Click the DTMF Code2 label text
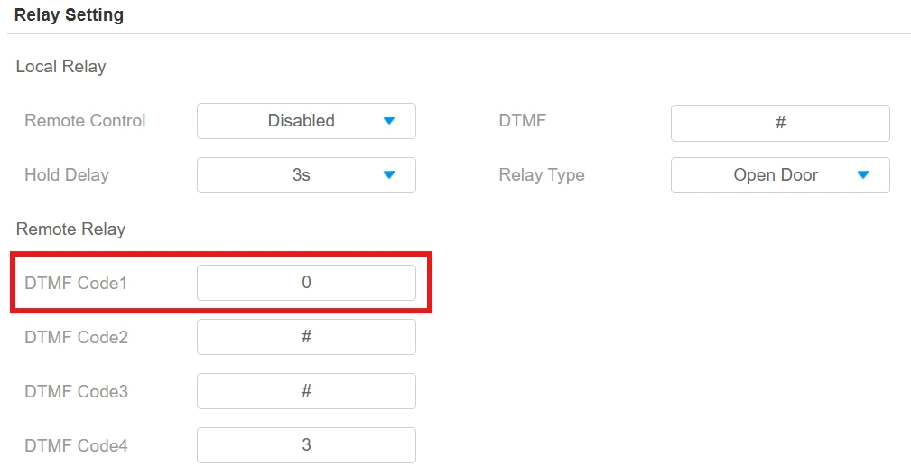This screenshot has width=911, height=467. click(x=76, y=338)
